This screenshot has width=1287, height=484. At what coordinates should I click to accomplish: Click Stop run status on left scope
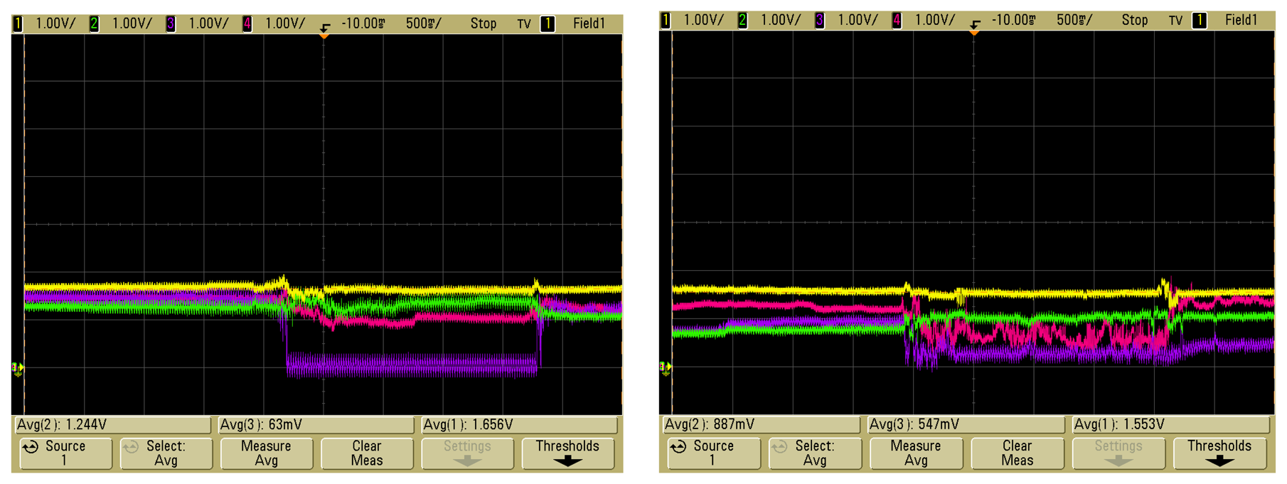484,24
